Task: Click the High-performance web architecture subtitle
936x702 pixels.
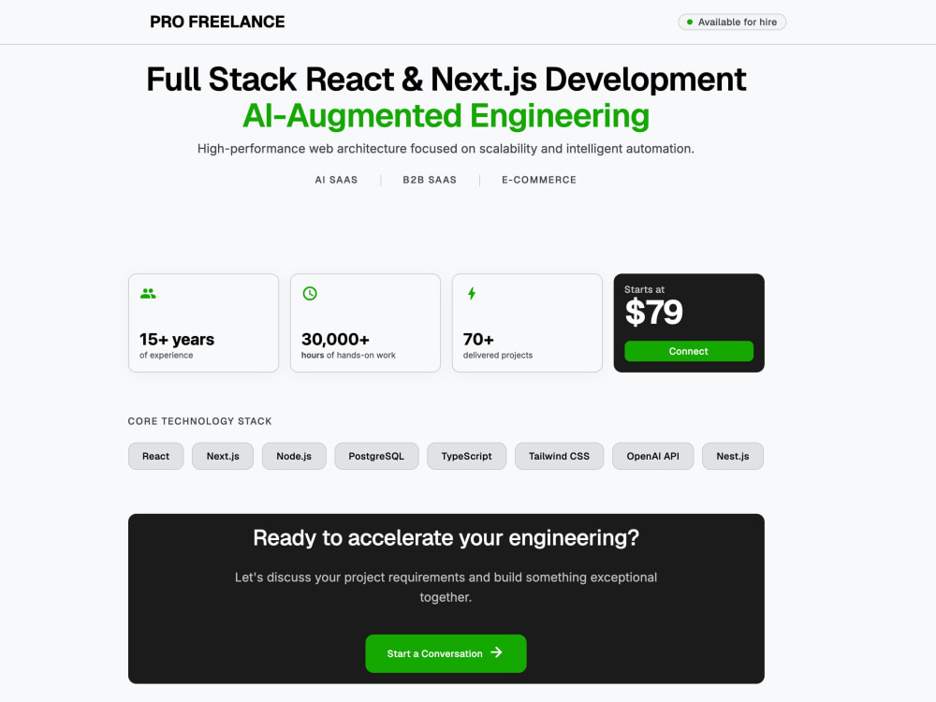Action: tap(446, 149)
